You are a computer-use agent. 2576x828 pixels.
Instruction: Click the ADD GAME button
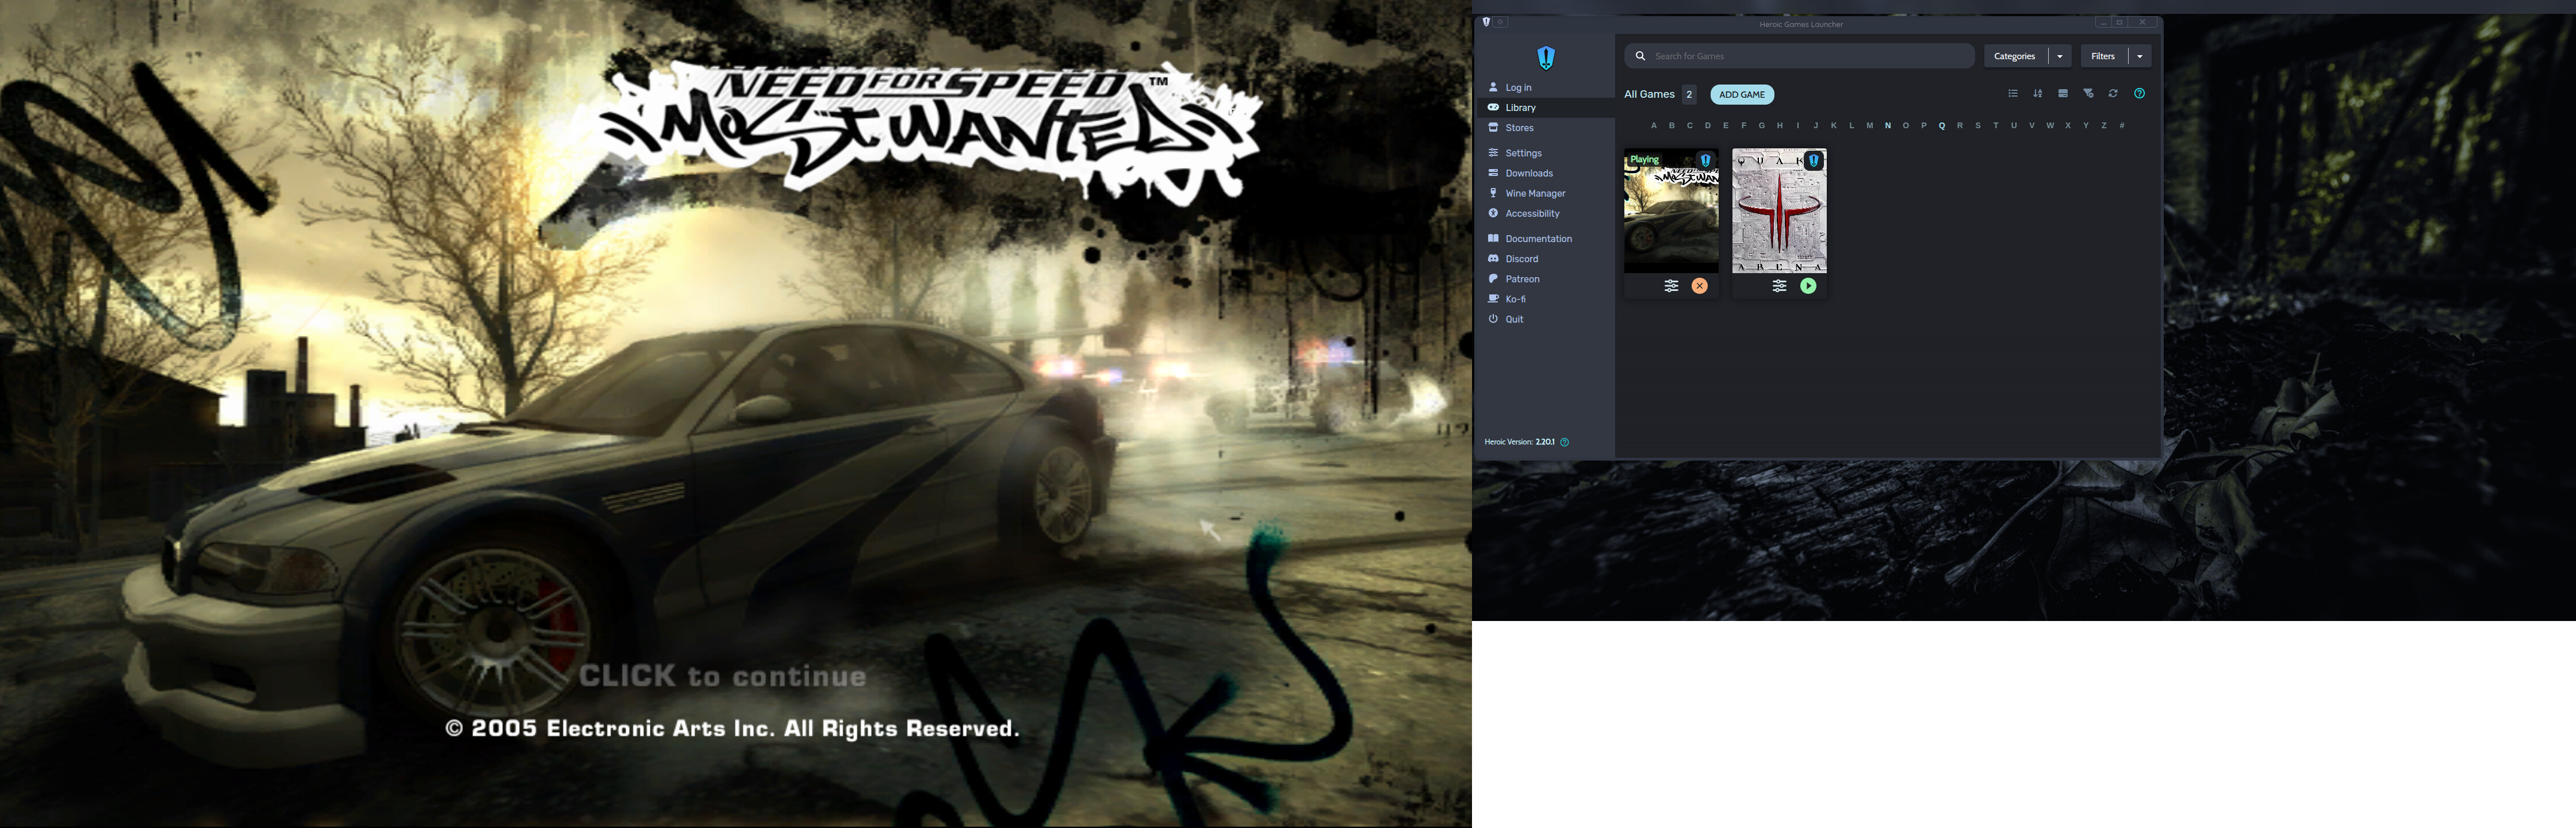coord(1741,95)
